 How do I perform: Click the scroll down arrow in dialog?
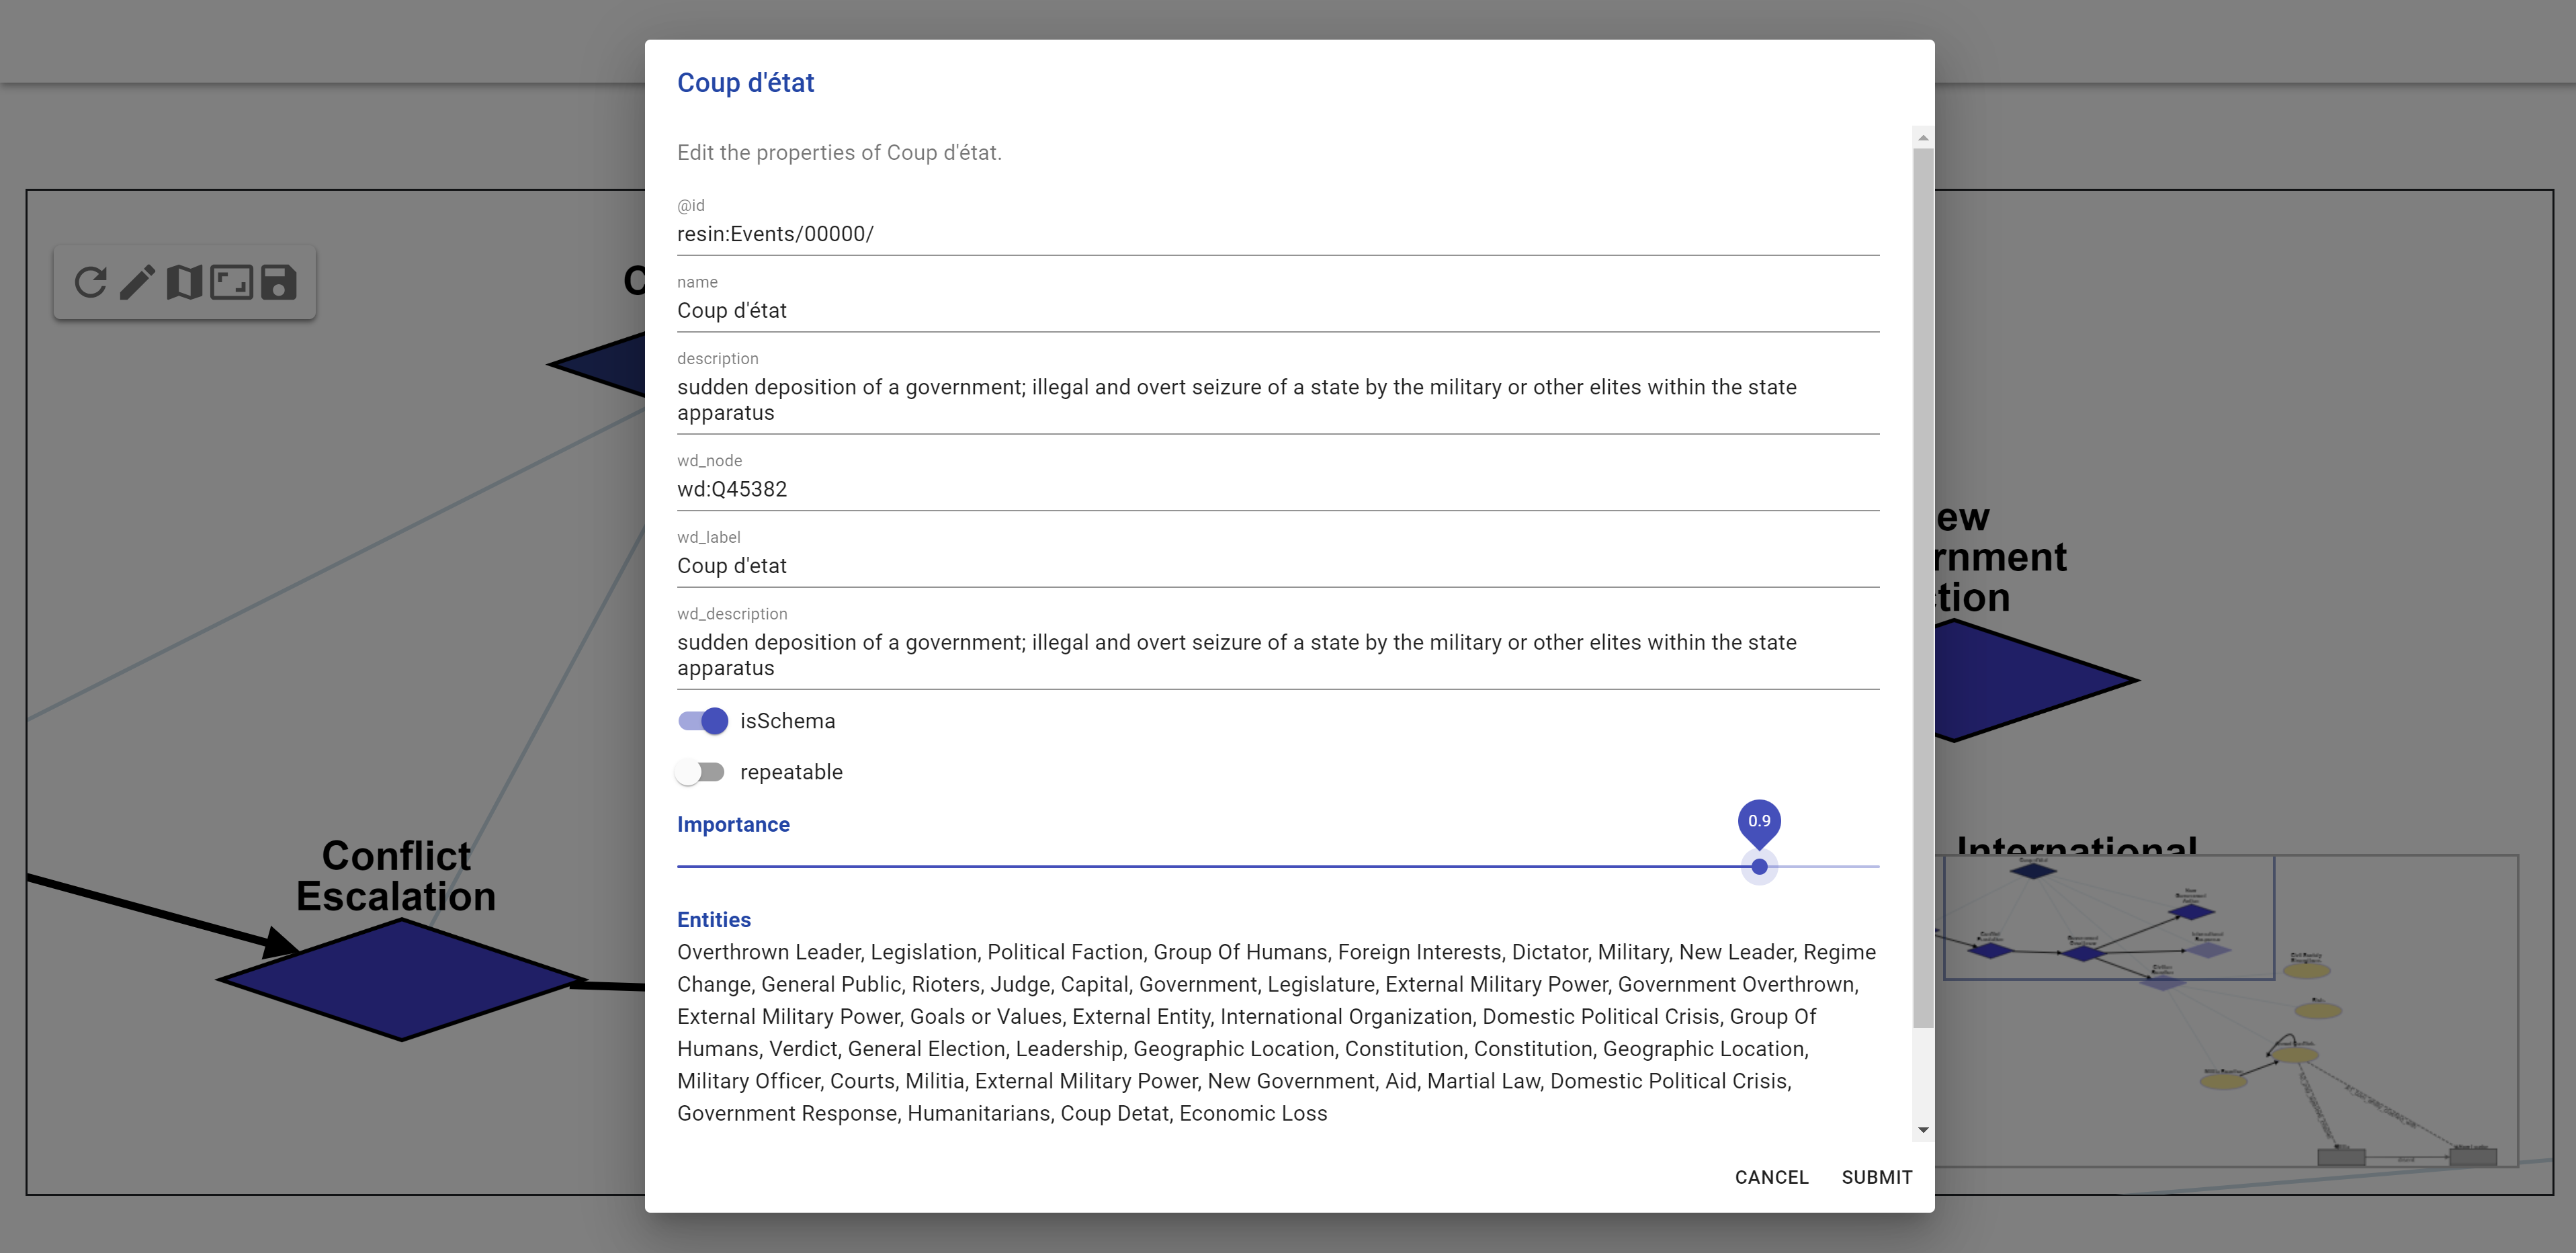[1922, 1130]
